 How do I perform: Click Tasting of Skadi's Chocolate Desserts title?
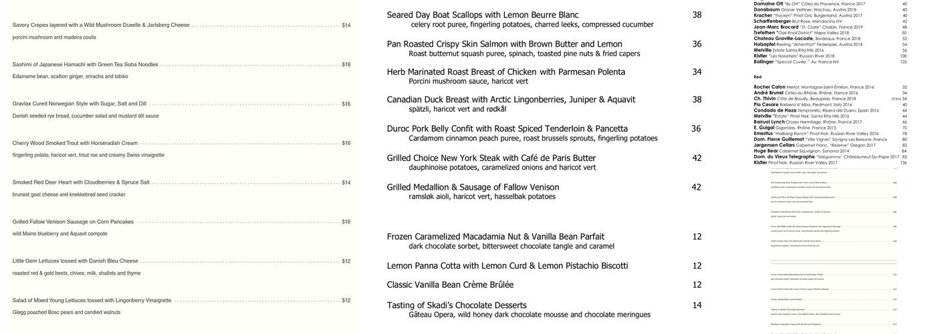pyautogui.click(x=457, y=305)
